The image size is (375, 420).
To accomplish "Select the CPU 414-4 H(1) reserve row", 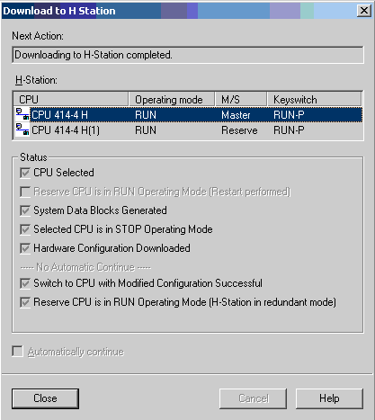I will coord(188,130).
